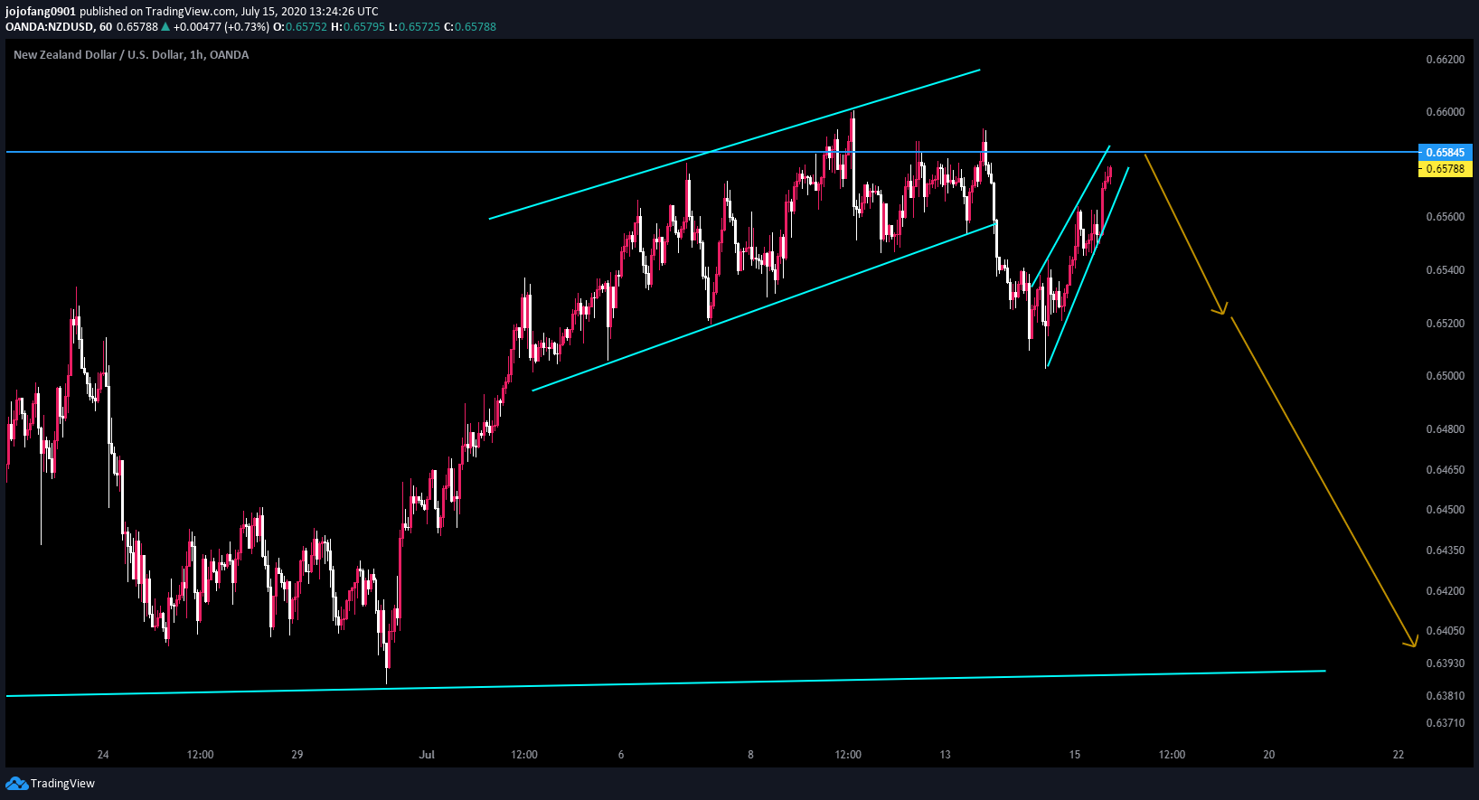The width and height of the screenshot is (1479, 800).
Task: Click the 0.65000 price axis label
Action: tap(1445, 376)
